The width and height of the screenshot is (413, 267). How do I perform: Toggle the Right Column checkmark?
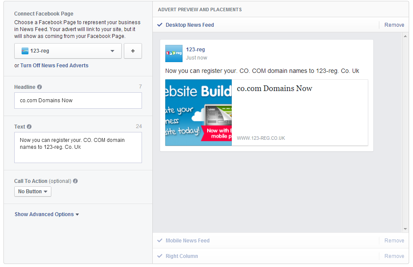pos(160,256)
